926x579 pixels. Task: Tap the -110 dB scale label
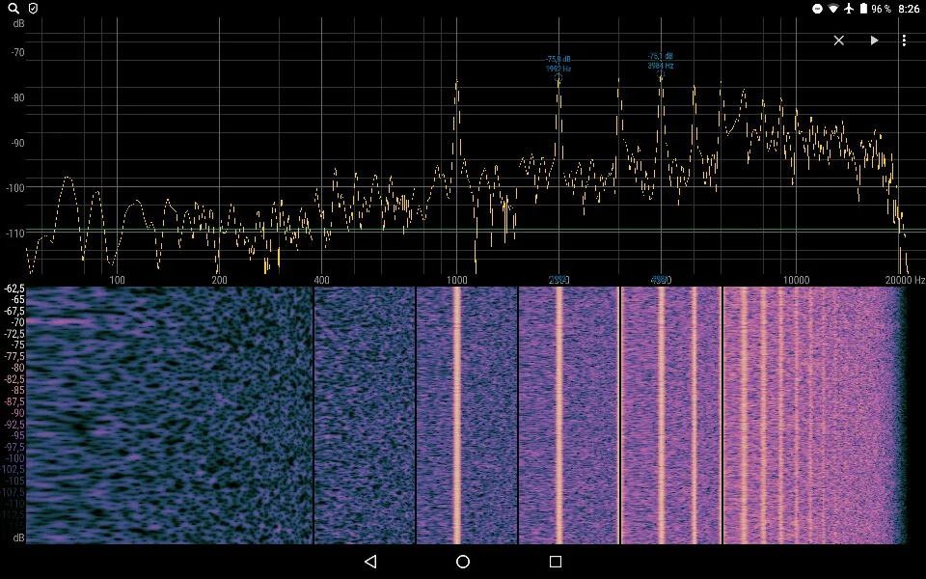click(16, 234)
